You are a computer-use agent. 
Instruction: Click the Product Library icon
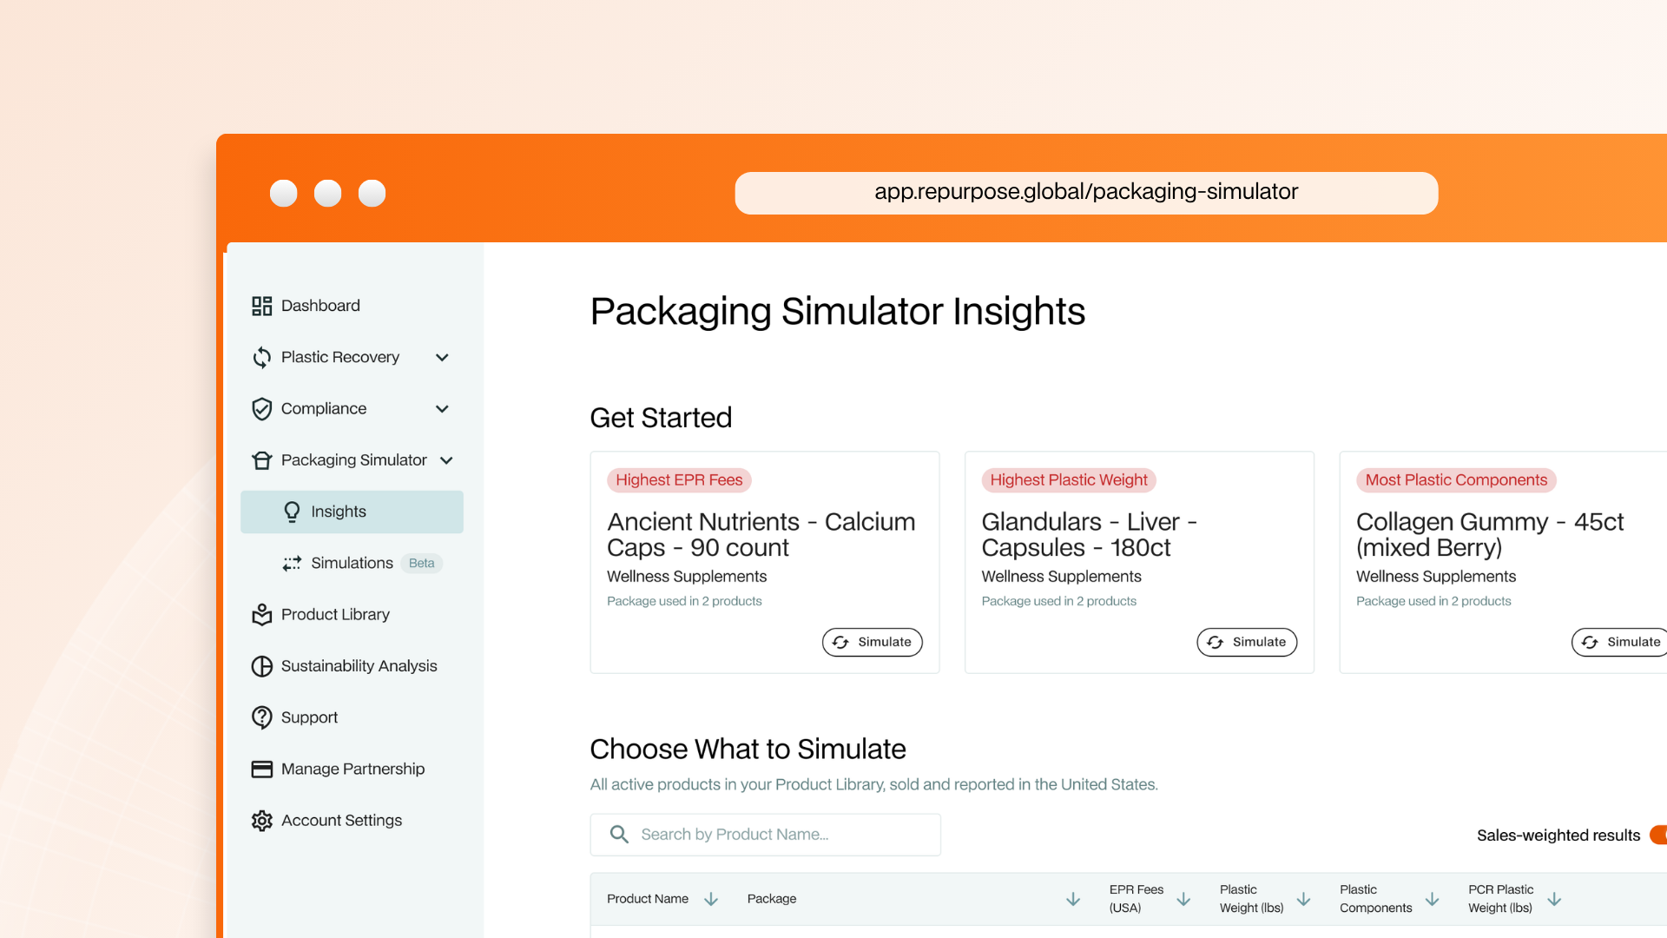[261, 614]
